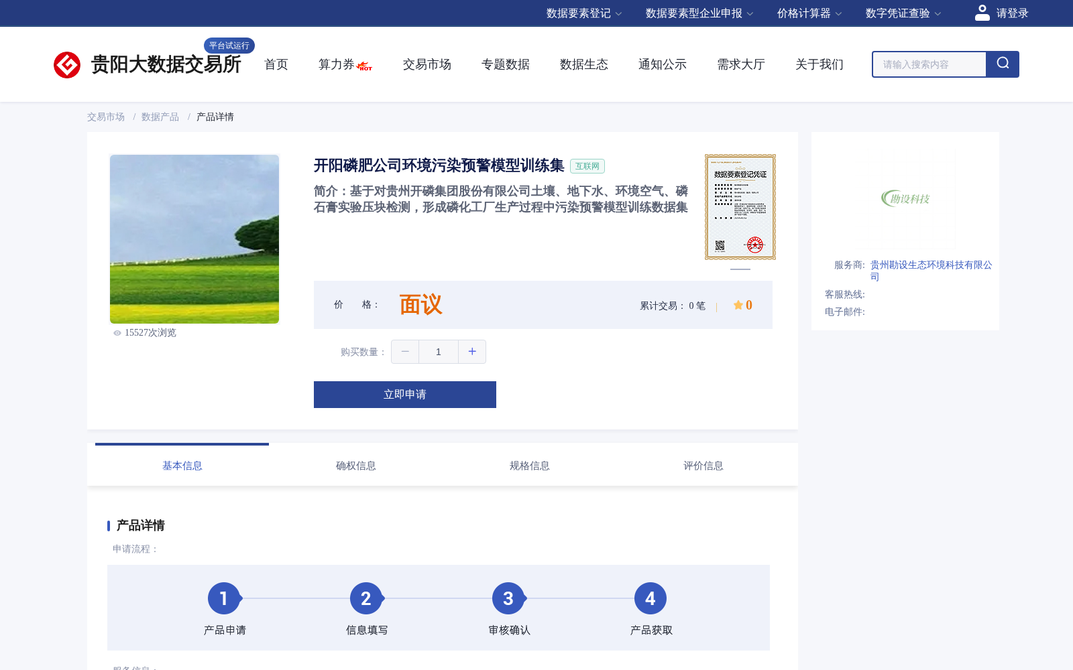1073x670 pixels.
Task: Click the user avatar login icon
Action: [982, 13]
